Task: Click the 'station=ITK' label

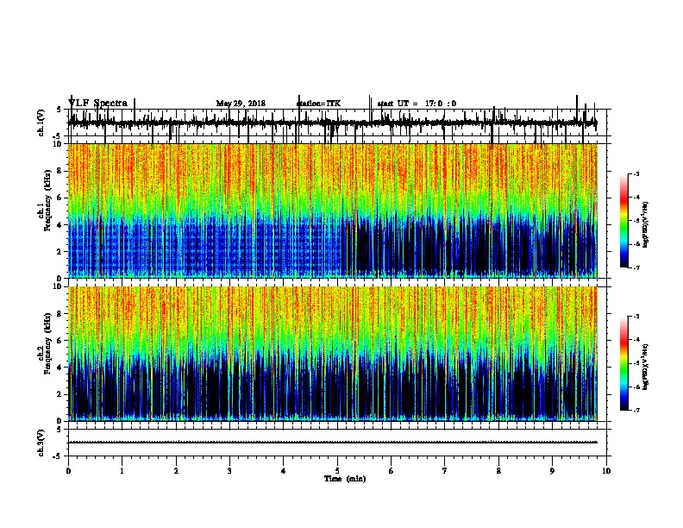Action: point(318,104)
